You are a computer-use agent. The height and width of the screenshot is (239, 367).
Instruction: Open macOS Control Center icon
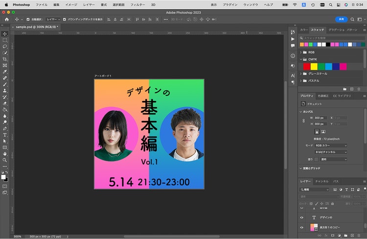[339, 5]
